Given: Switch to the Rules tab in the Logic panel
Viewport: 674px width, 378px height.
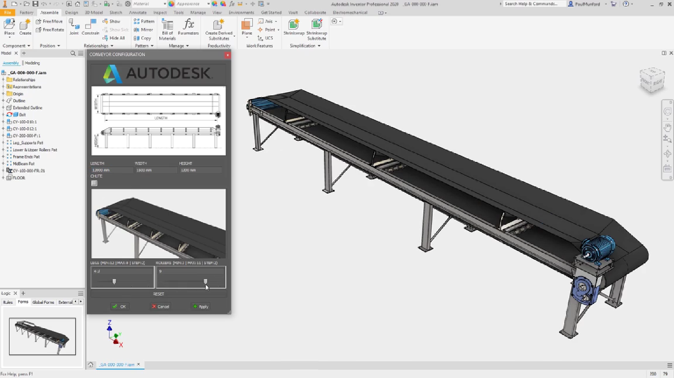Looking at the screenshot, I should point(8,302).
